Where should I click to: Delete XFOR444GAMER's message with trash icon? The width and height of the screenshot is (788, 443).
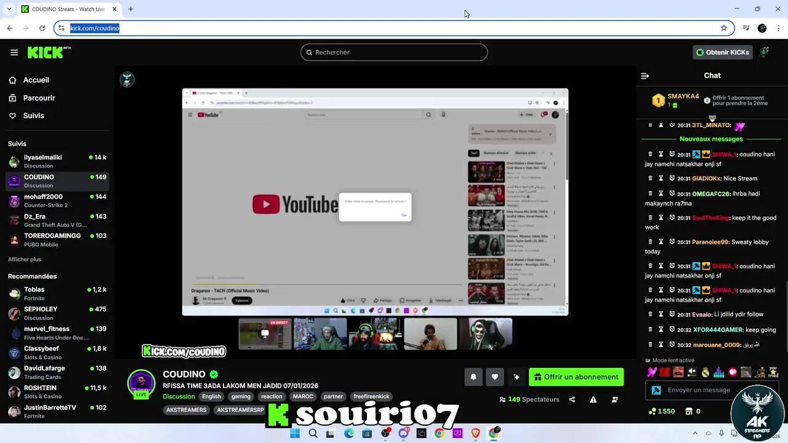650,330
